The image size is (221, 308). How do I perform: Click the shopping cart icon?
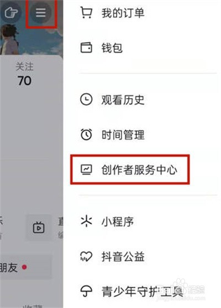86,12
